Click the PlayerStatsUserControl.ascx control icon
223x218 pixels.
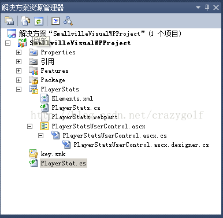(44, 126)
